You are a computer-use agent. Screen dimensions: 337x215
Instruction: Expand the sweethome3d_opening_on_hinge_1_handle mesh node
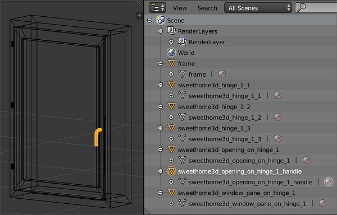[171, 182]
